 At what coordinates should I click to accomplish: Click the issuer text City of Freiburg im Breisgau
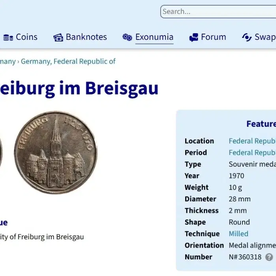[42, 237]
